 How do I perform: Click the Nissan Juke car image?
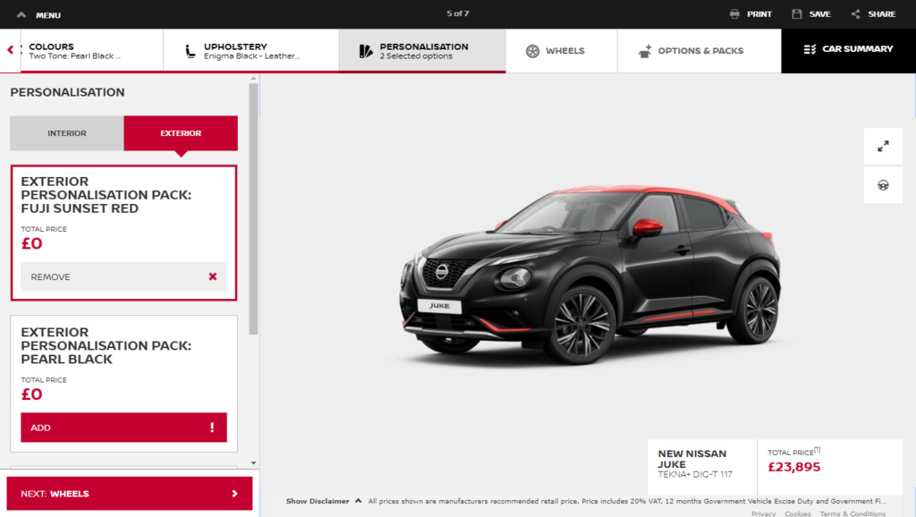pos(590,274)
